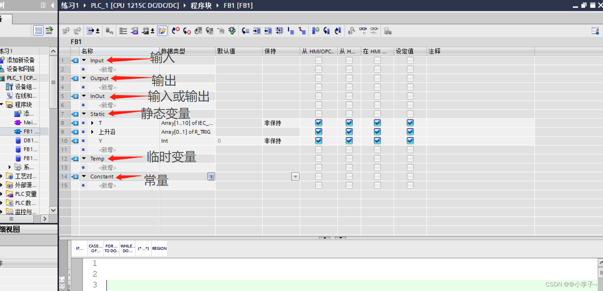Insert a REGION snippet
Image resolution: width=603 pixels, height=291 pixels.
159,249
